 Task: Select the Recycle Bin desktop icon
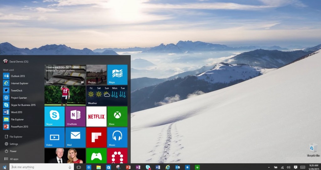click(x=313, y=150)
